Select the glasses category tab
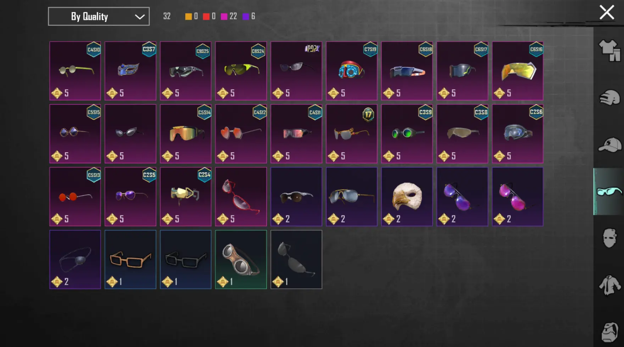The width and height of the screenshot is (624, 347). (609, 192)
